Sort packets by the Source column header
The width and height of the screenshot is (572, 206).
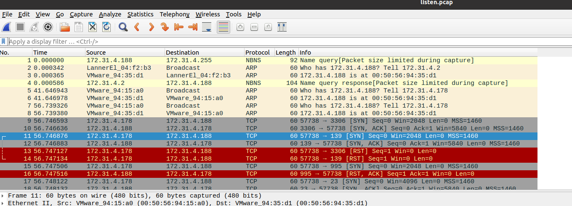(96, 53)
